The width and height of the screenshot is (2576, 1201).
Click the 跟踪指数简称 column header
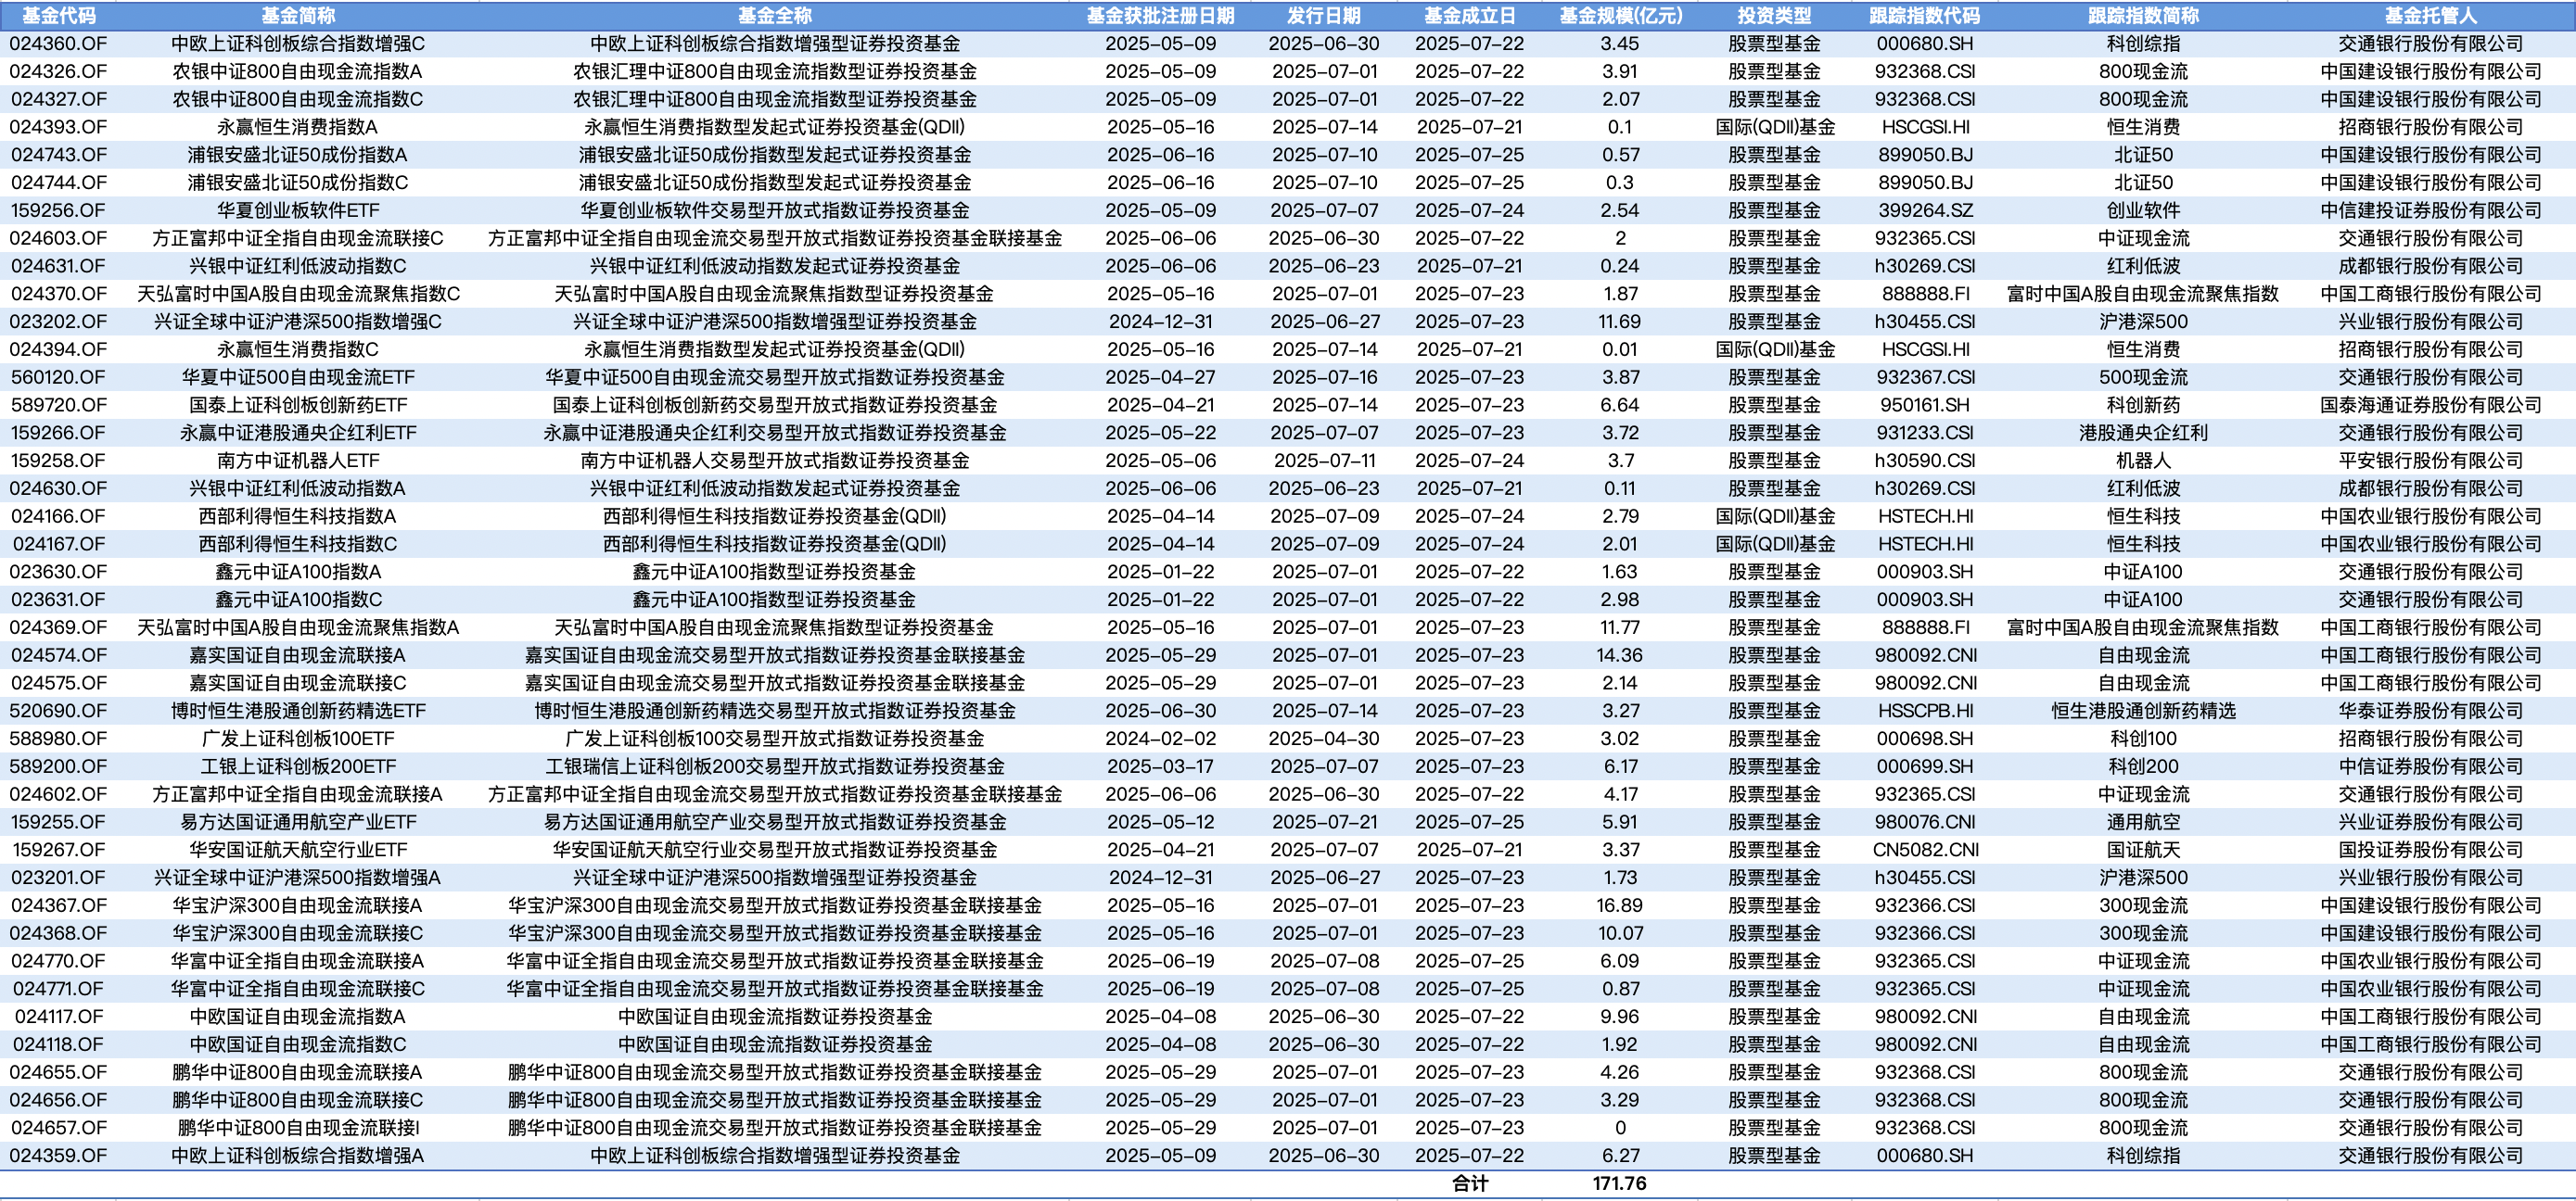pos(2143,16)
